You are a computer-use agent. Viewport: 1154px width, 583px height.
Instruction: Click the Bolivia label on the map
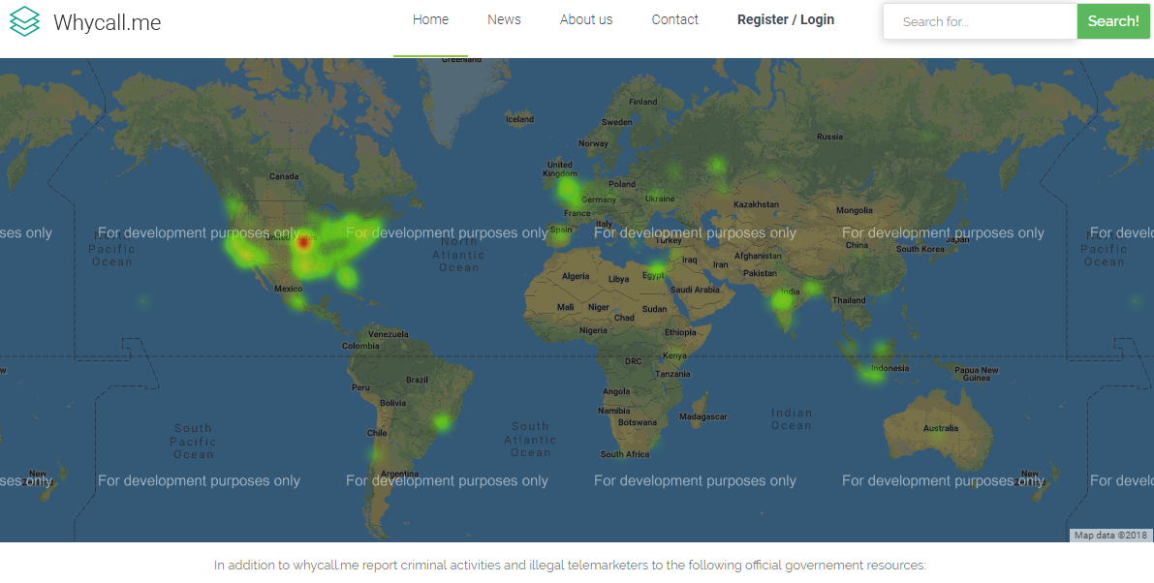(392, 403)
